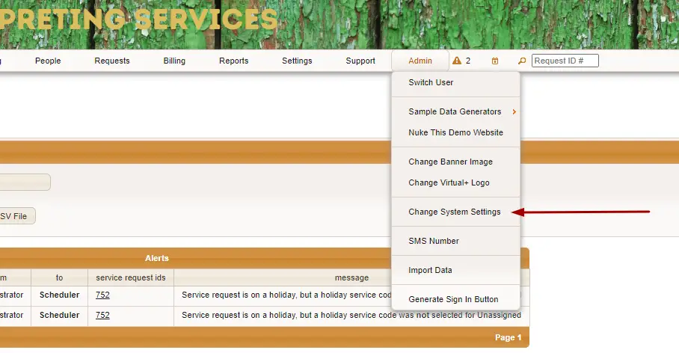Select Nuke This Demo Website

click(x=455, y=132)
